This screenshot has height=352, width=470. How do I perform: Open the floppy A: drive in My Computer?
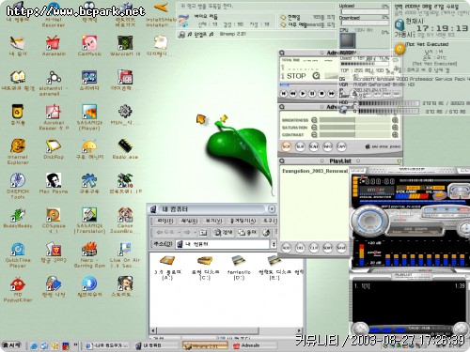coord(167,268)
